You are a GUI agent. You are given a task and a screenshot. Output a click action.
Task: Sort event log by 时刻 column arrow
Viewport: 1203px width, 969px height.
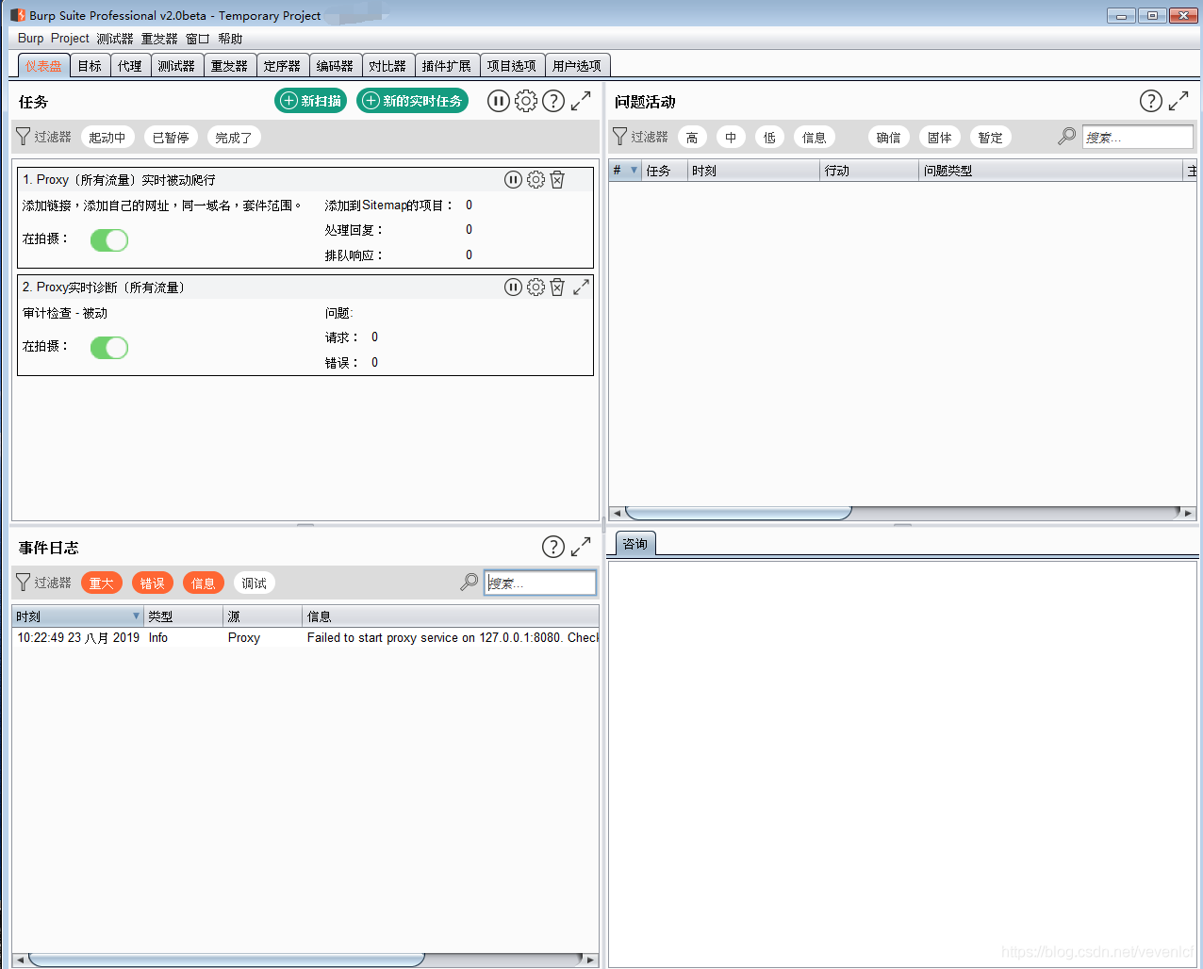point(136,616)
